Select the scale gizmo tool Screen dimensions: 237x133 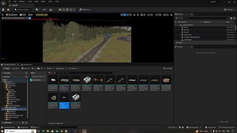click(x=131, y=15)
